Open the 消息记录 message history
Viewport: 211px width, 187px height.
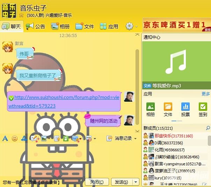(x=123, y=138)
